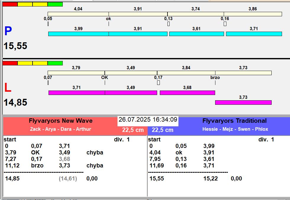Select the greyed 3,68 time in results
This screenshot has width=290, height=200.
65,159
